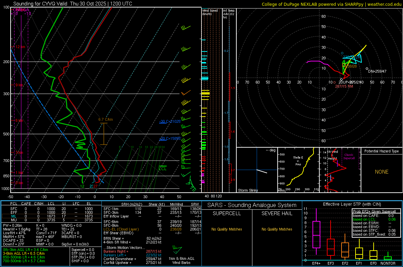Click the 'Prob EF2+ Given Supercell' heading
Screen dimensions: 403x267
coord(374,211)
